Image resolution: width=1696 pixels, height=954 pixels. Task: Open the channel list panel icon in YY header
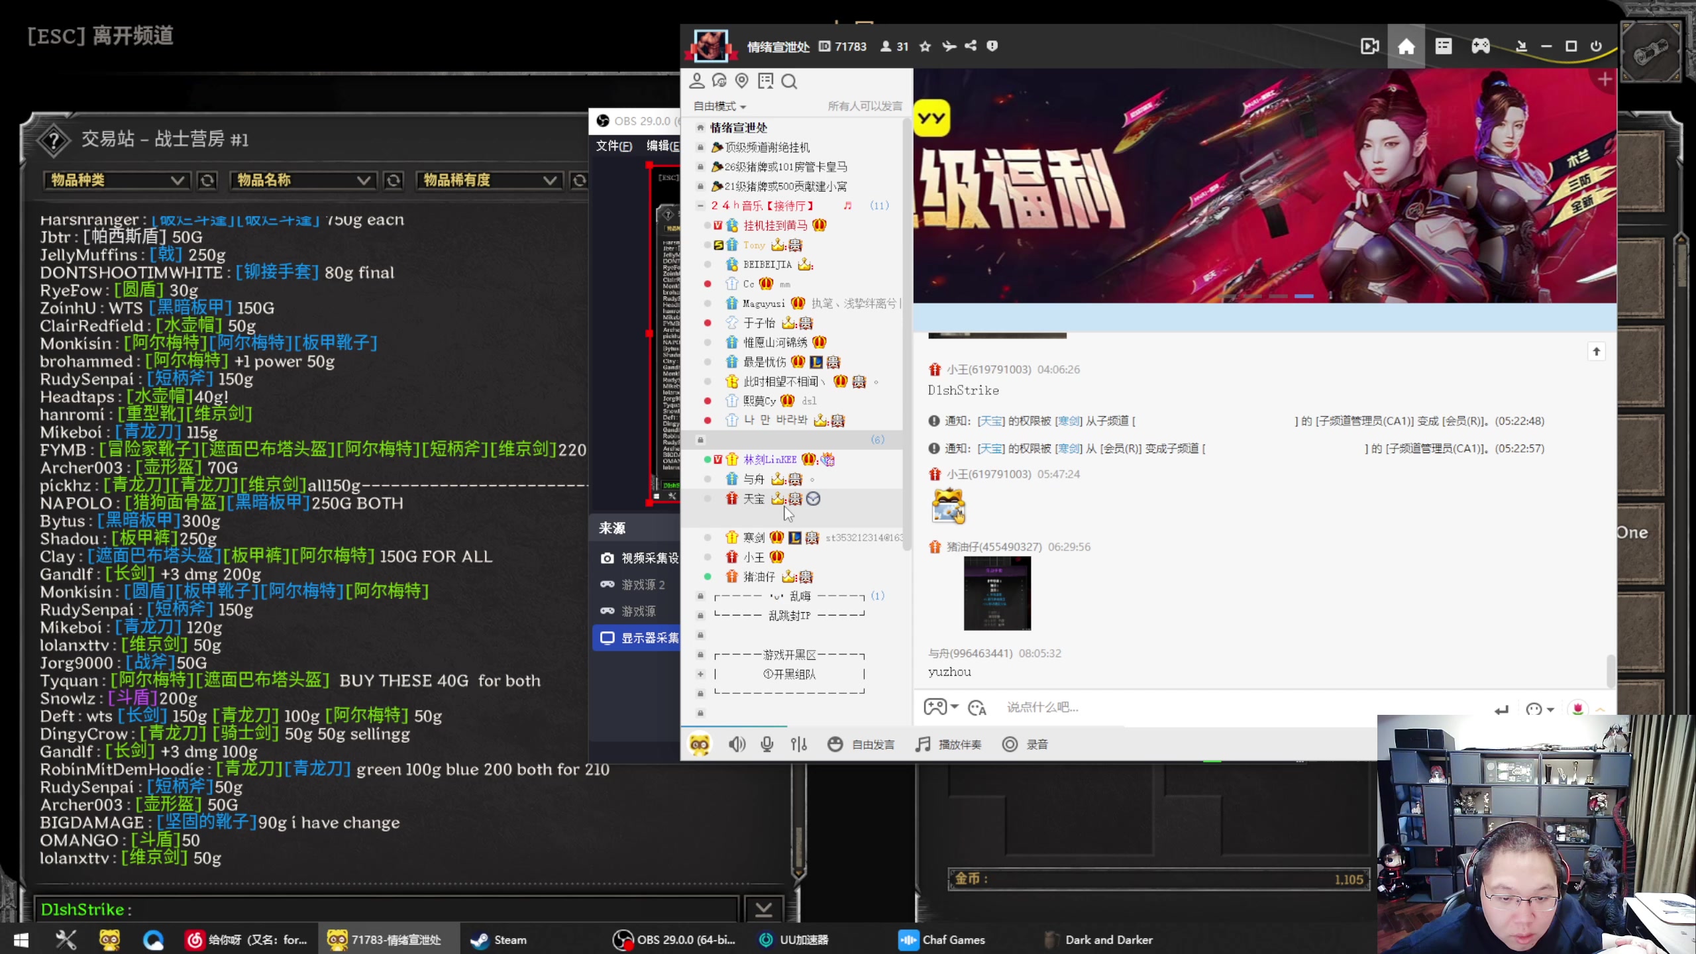click(x=1444, y=46)
